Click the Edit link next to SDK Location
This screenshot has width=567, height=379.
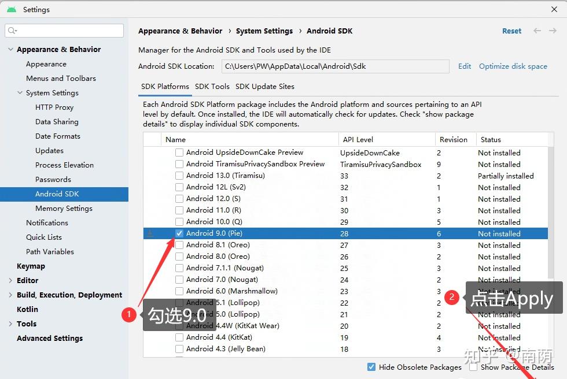[x=465, y=66]
